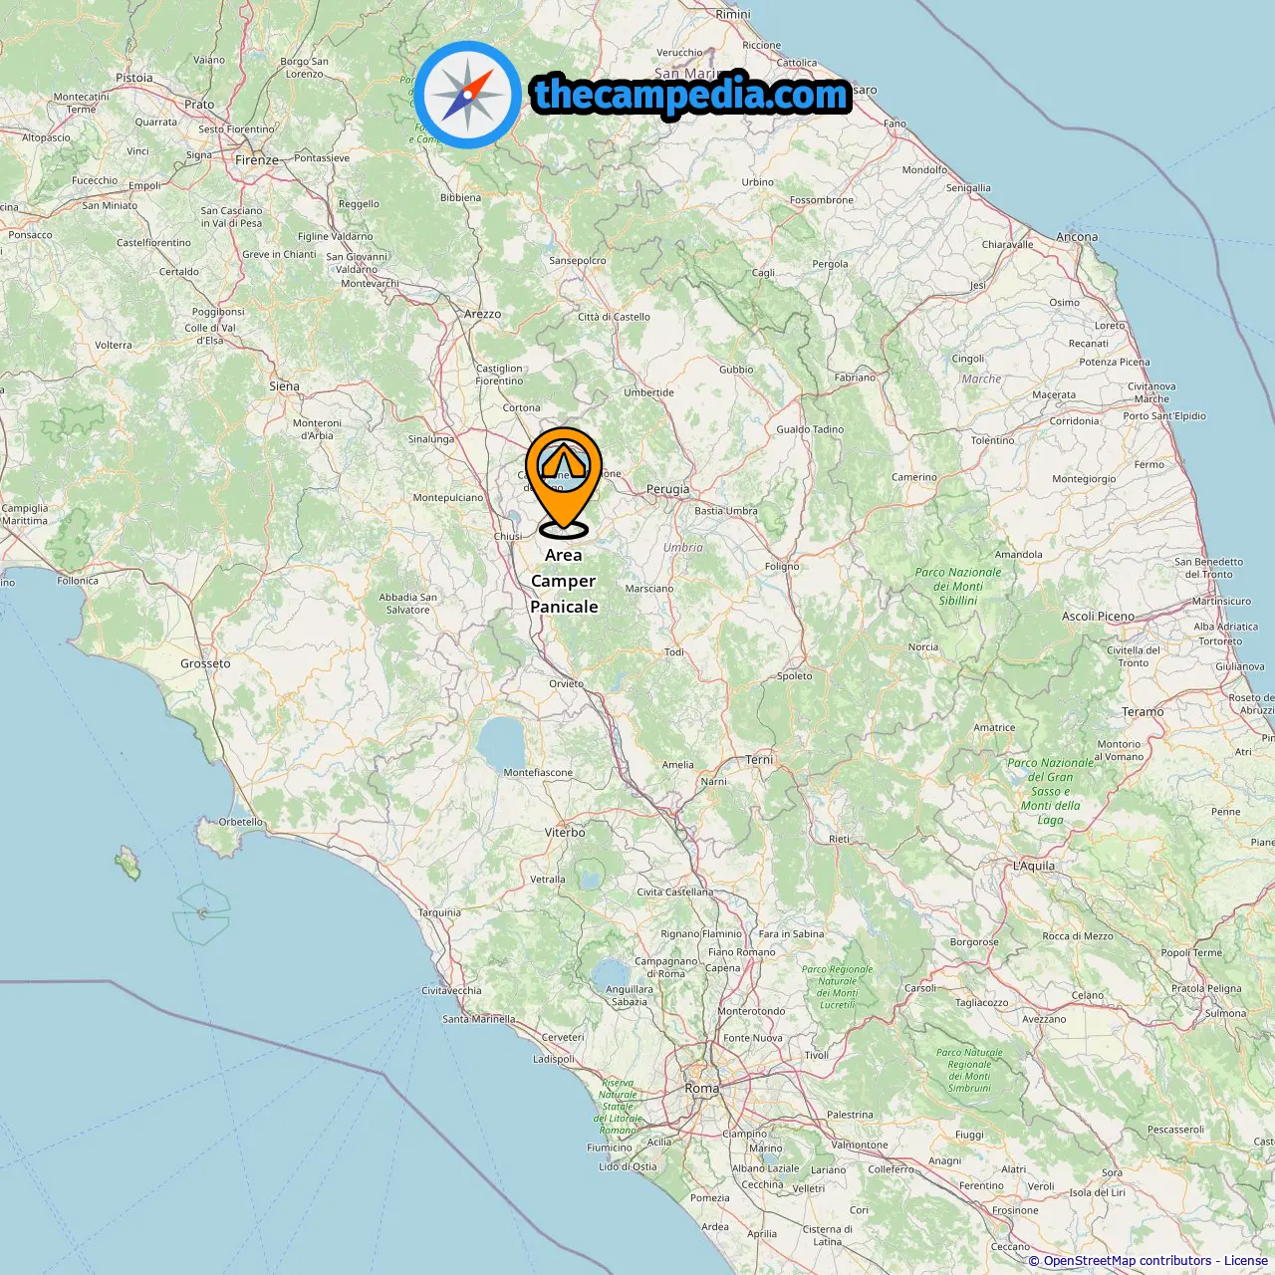
Task: Click the Lake Bolsena water area
Action: [501, 742]
